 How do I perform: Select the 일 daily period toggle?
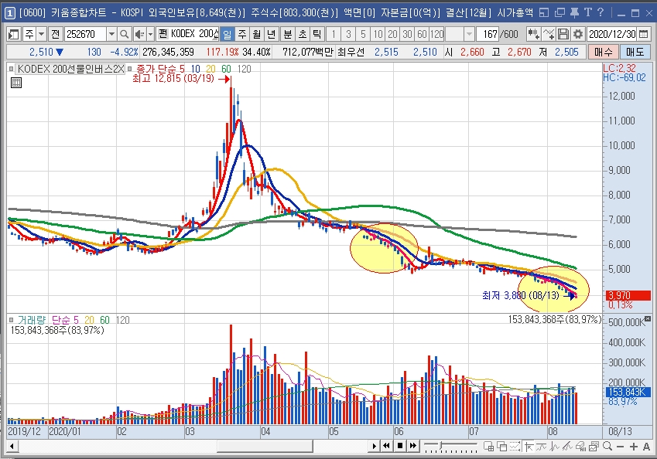[x=227, y=34]
